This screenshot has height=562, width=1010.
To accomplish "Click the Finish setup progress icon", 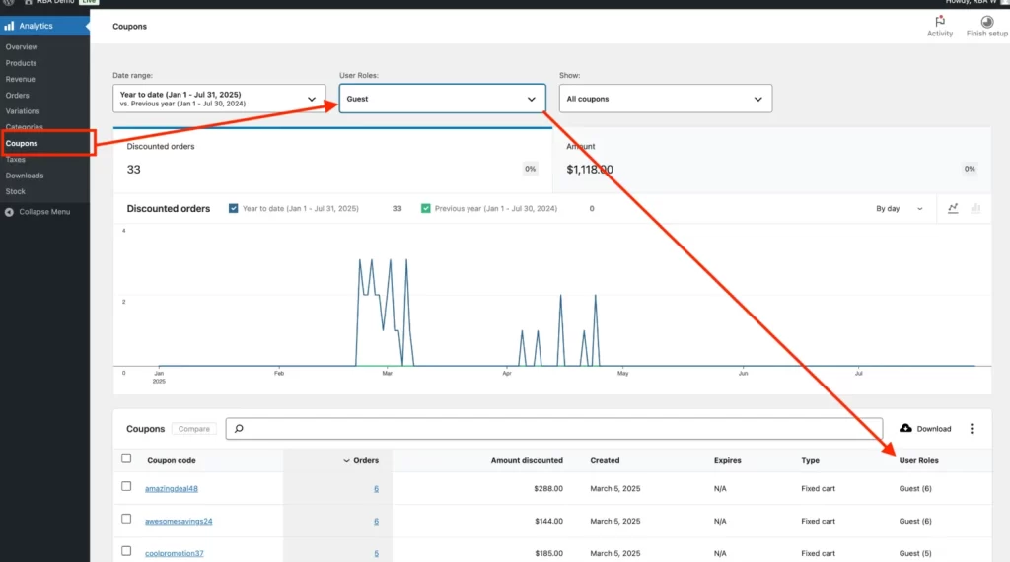I will pyautogui.click(x=986, y=22).
